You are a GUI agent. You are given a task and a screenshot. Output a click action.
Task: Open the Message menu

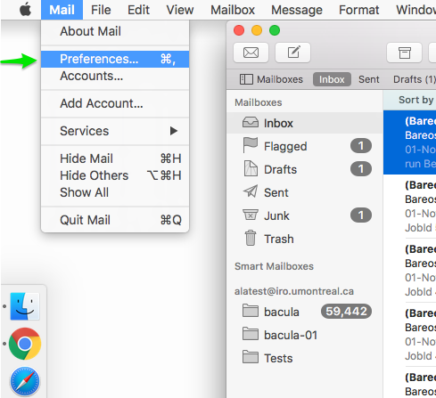(297, 10)
